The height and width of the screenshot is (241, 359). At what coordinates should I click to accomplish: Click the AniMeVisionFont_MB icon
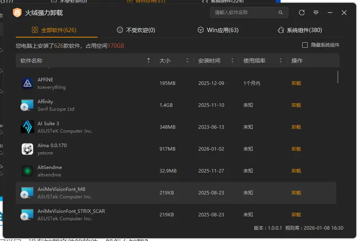pos(27,193)
